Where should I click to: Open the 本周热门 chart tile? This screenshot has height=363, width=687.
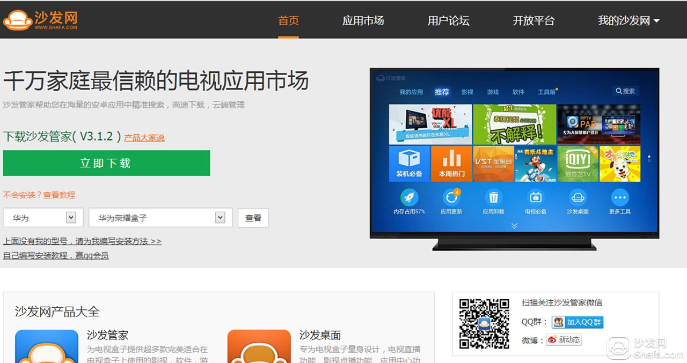(x=451, y=164)
